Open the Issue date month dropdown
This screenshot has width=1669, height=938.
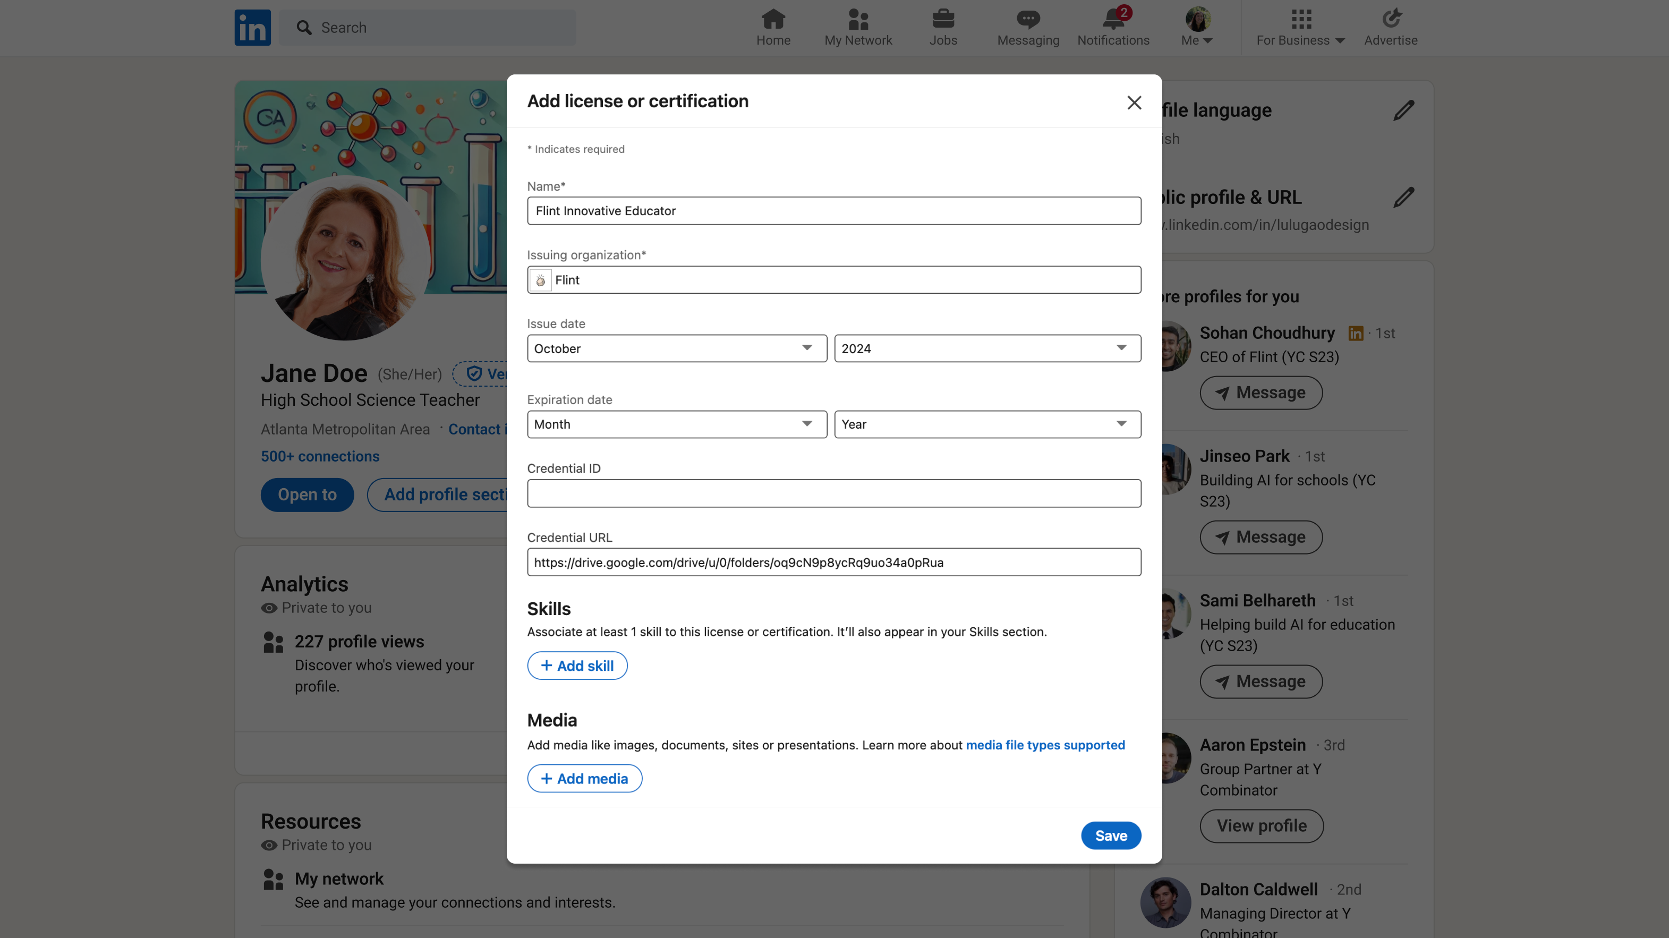[x=676, y=348]
